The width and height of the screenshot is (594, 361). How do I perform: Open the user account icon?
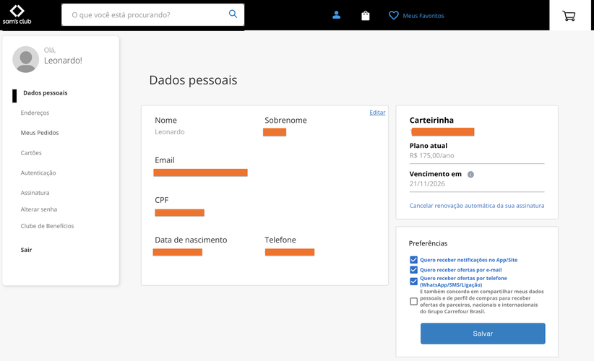337,15
